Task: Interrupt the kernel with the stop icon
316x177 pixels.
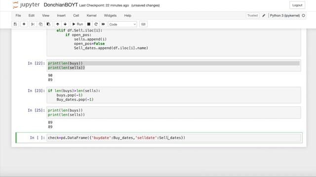Action: (89, 24)
